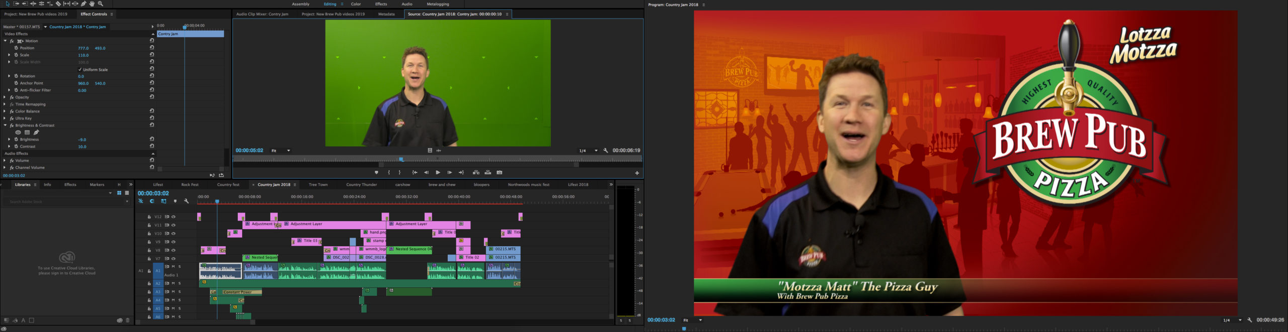The height and width of the screenshot is (332, 1288).
Task: Solo audio track A3
Action: click(180, 292)
